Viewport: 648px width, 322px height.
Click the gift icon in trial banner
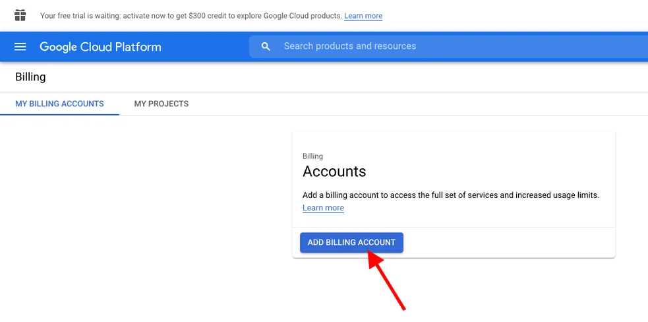click(x=20, y=16)
